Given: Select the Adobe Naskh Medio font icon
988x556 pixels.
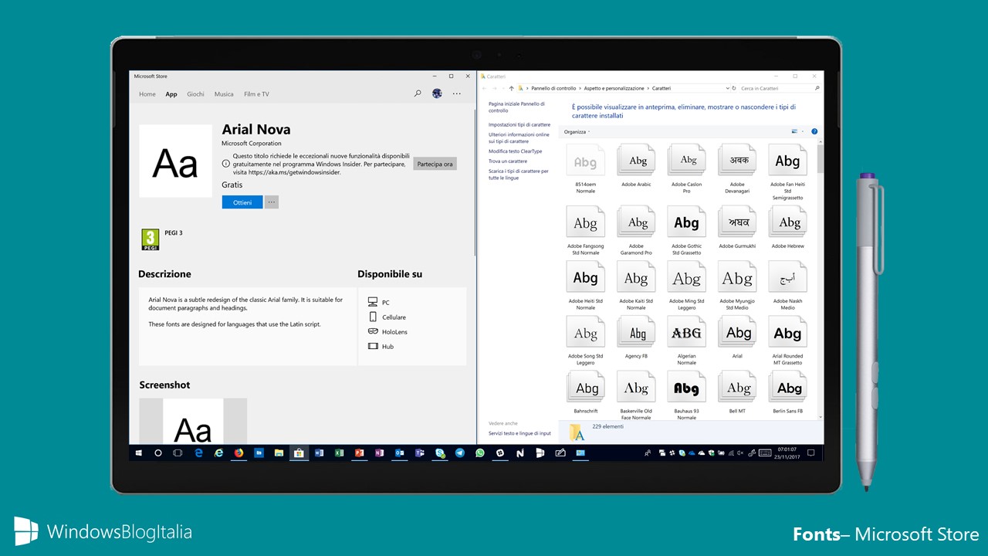Looking at the screenshot, I should click(787, 278).
